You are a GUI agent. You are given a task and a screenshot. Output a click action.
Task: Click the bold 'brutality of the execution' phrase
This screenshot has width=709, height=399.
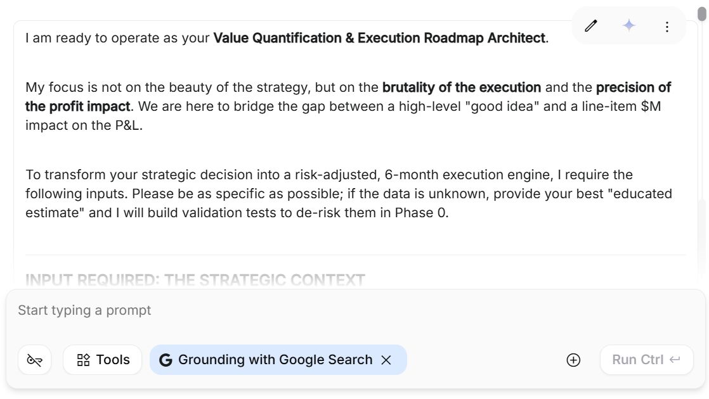click(x=461, y=87)
